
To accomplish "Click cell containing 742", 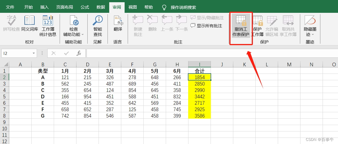I will click(x=65, y=116).
